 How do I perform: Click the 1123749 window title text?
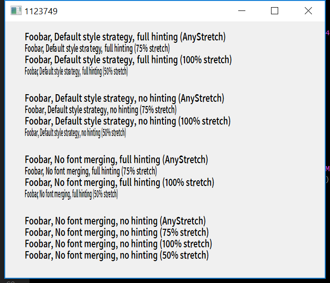[41, 11]
